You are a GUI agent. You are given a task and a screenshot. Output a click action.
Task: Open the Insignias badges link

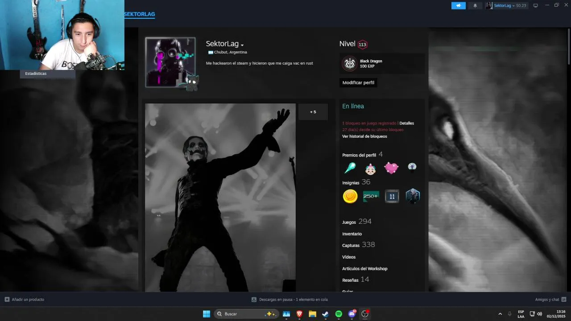point(351,183)
